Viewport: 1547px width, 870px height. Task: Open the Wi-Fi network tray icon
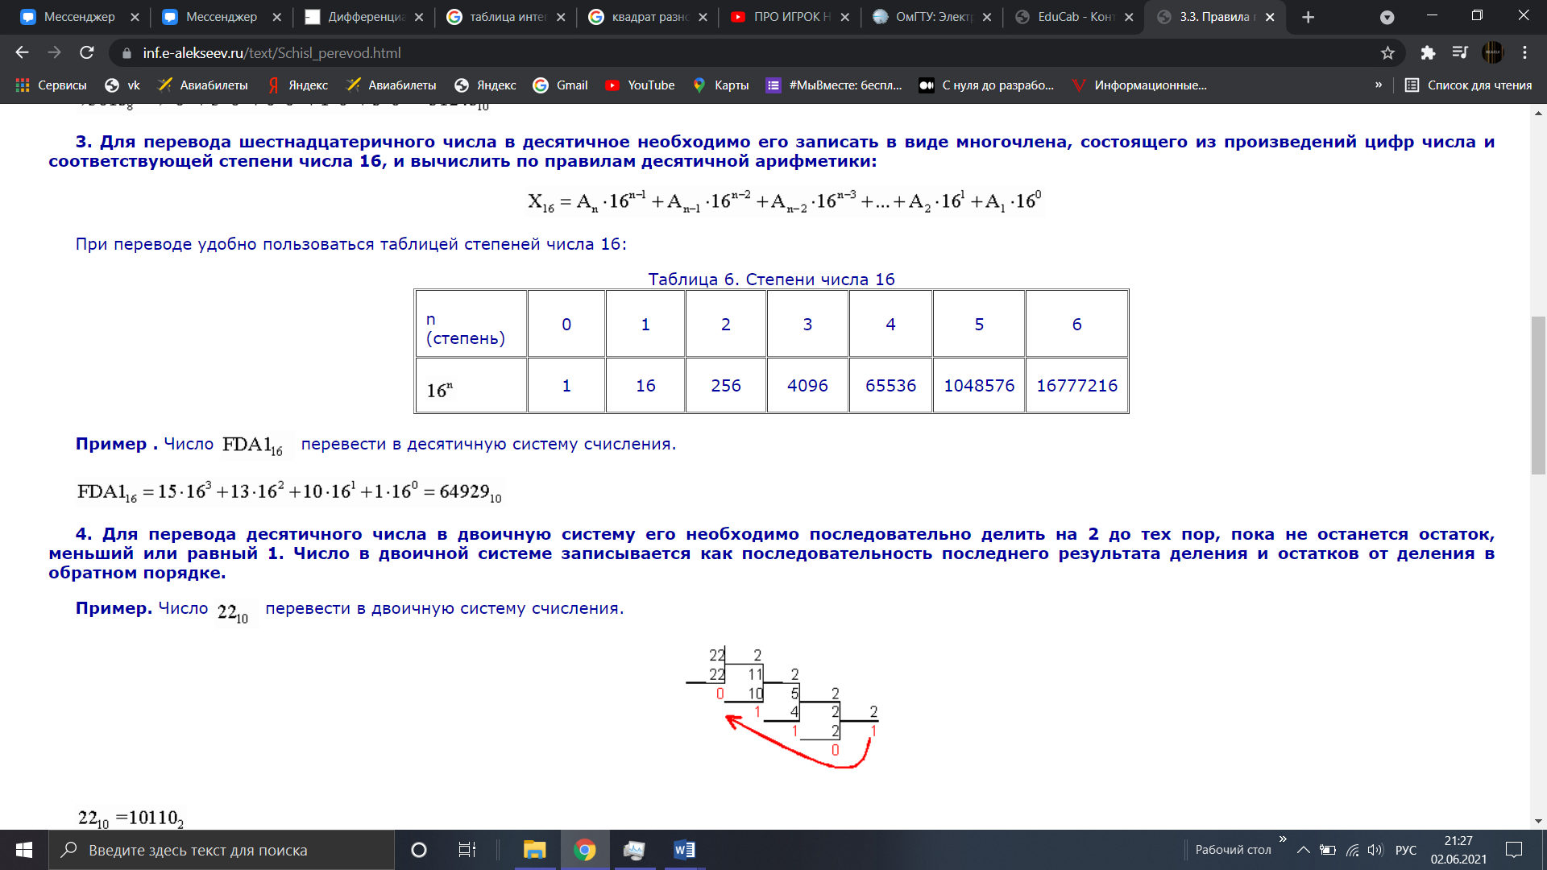click(x=1352, y=850)
